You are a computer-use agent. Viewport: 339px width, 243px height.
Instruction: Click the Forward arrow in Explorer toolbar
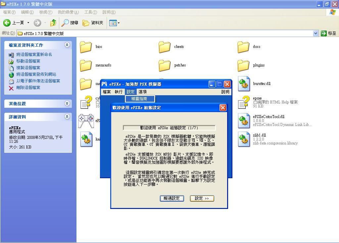[37, 23]
